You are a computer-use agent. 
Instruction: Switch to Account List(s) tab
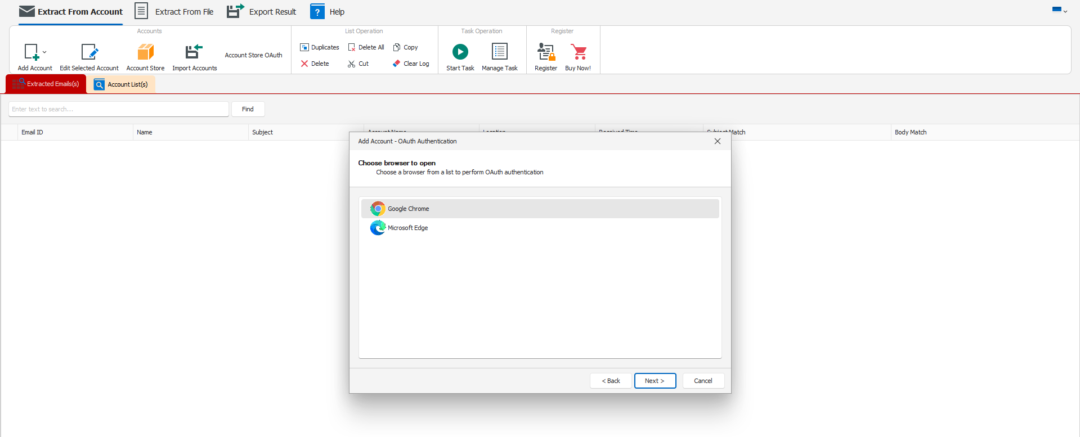(x=121, y=84)
